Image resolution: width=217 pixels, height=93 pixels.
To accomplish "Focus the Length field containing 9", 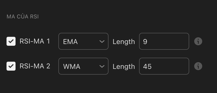I will [x=164, y=41].
